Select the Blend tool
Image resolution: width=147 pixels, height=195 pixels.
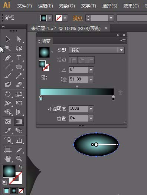(19, 130)
